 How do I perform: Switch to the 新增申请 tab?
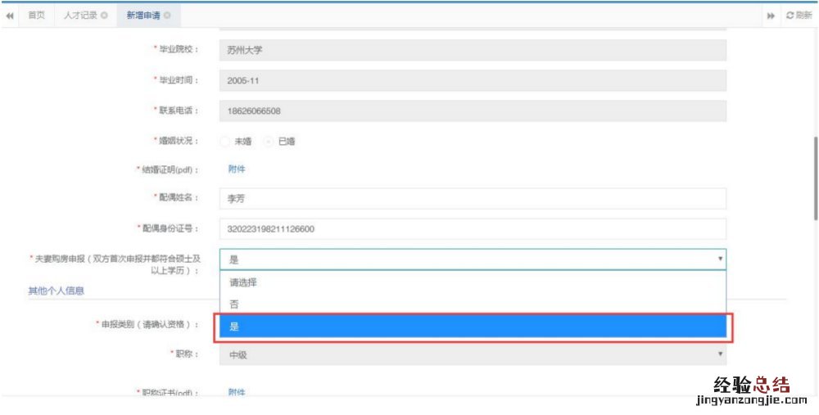point(143,16)
